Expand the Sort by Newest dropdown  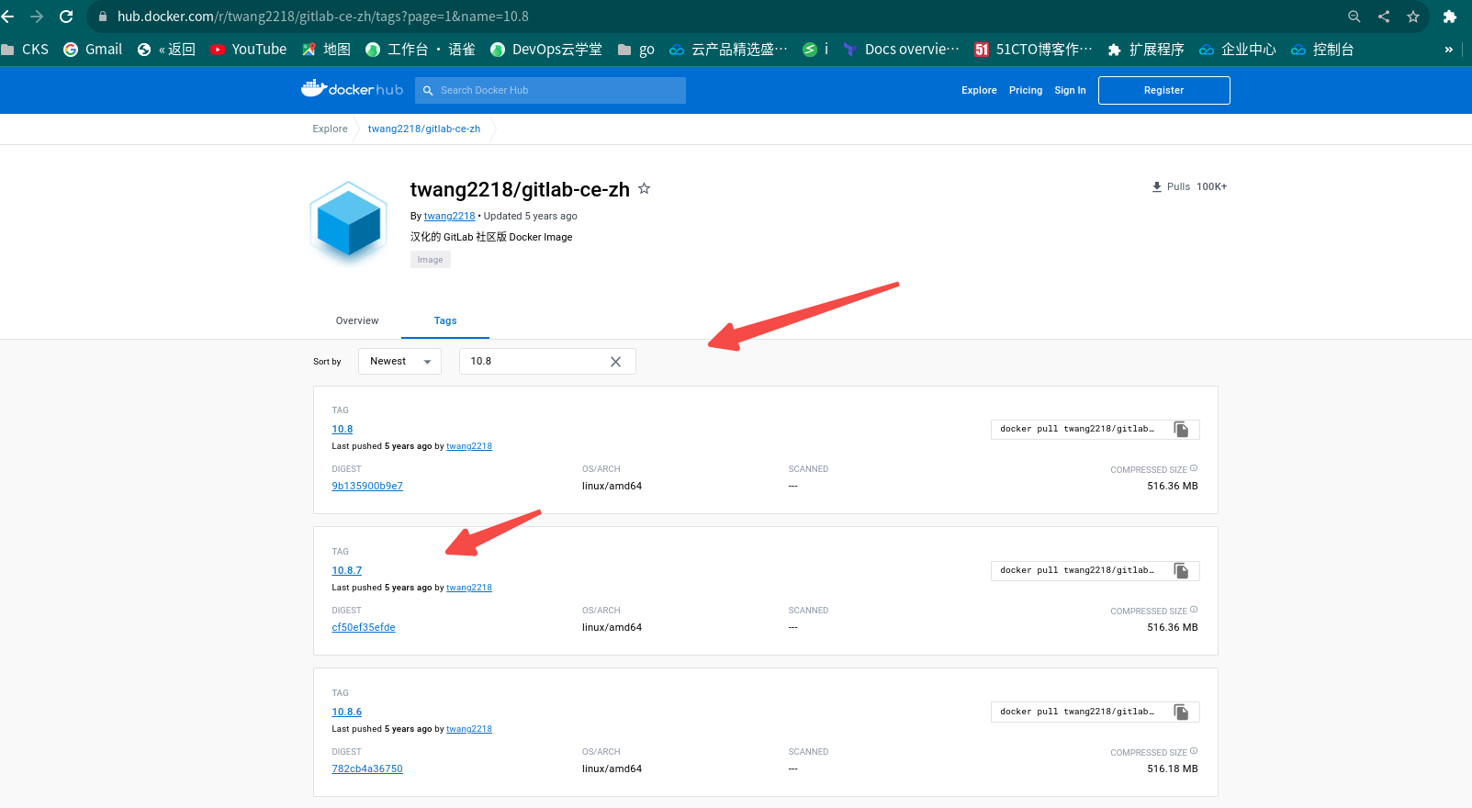(399, 361)
